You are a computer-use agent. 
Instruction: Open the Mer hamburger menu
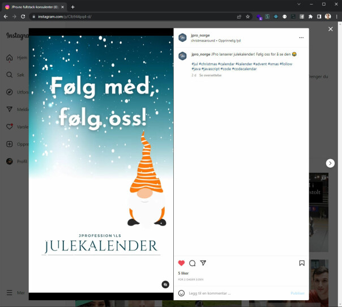(x=10, y=293)
